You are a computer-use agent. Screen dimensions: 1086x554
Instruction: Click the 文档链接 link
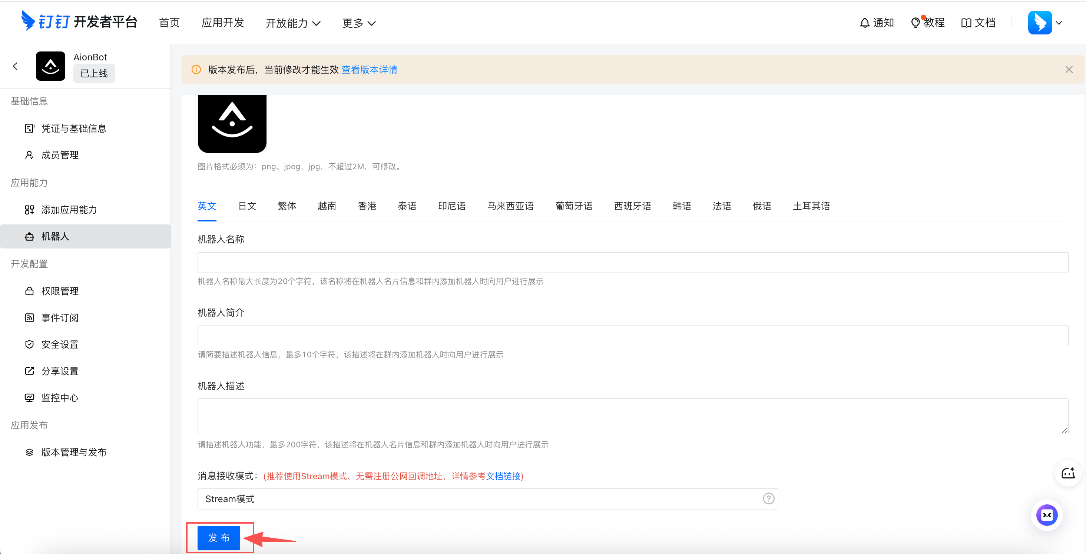tap(503, 476)
